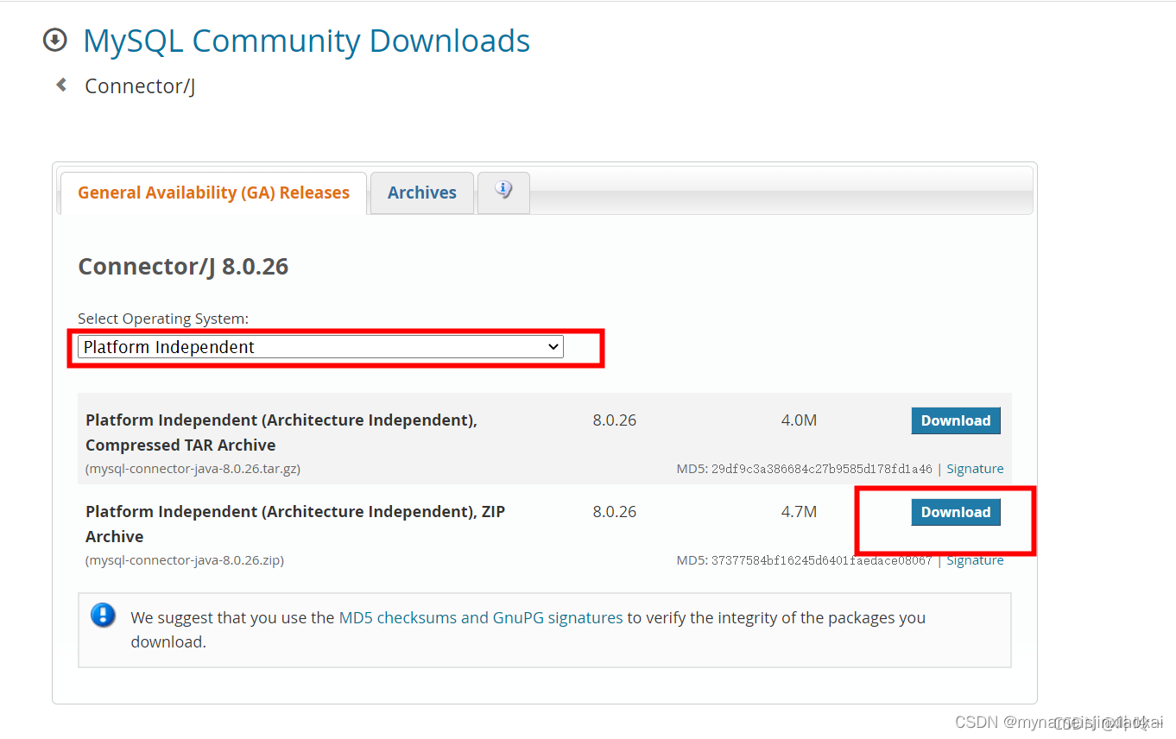Screen dimensions: 1176x739
Task: Download the Compressed TAR Archive
Action: [956, 420]
